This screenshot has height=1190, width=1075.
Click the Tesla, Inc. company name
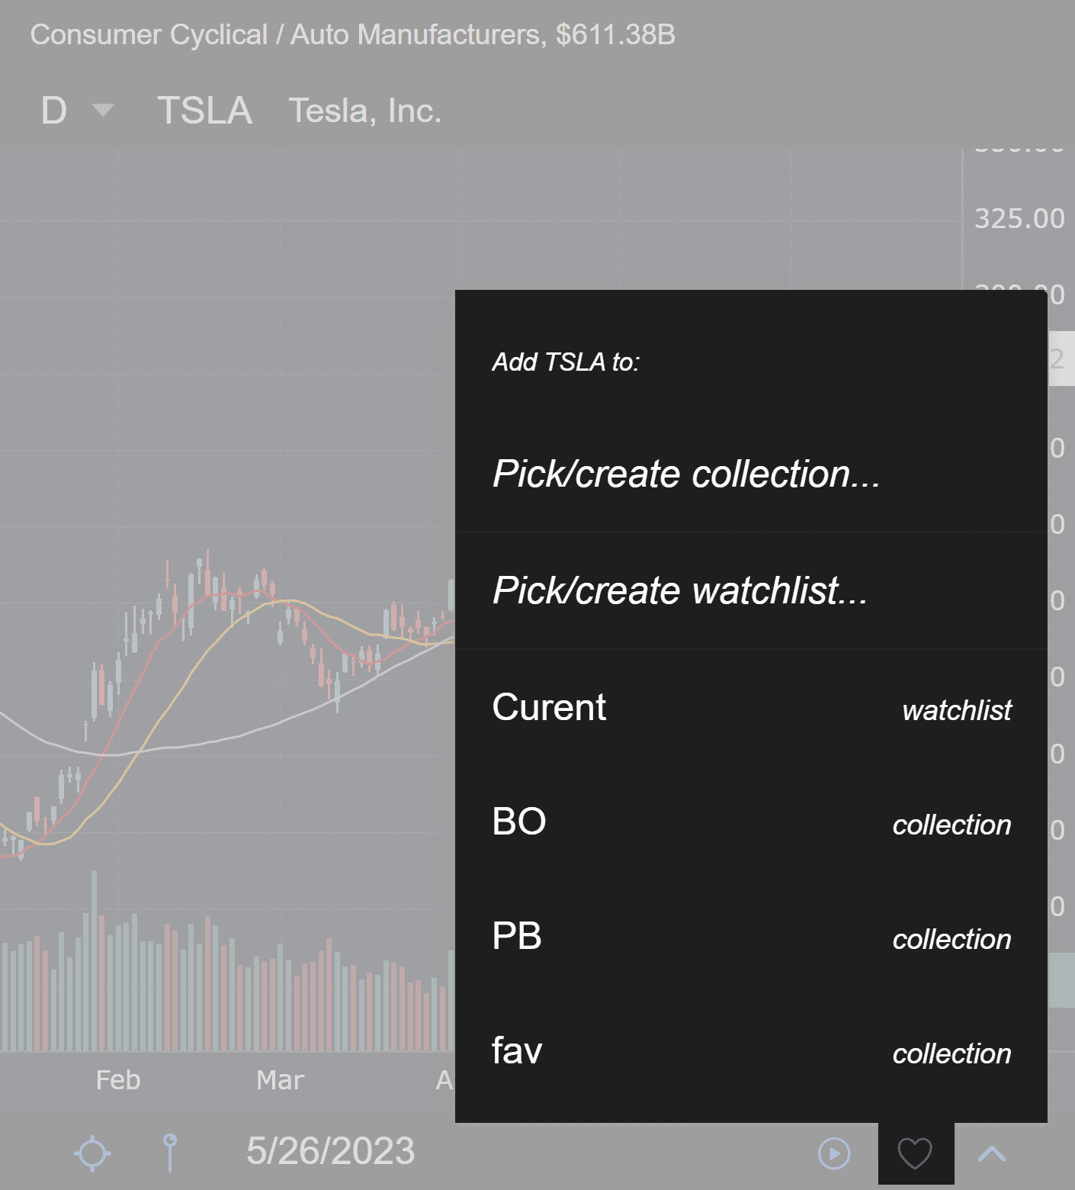tap(365, 111)
